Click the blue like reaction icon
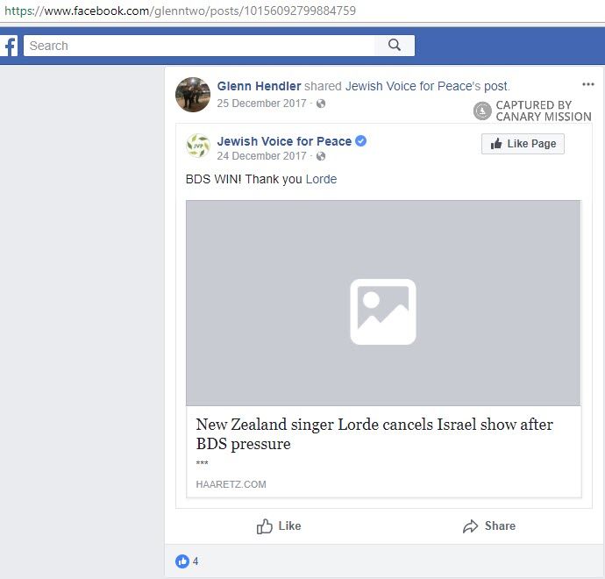605x579 pixels. 182,561
